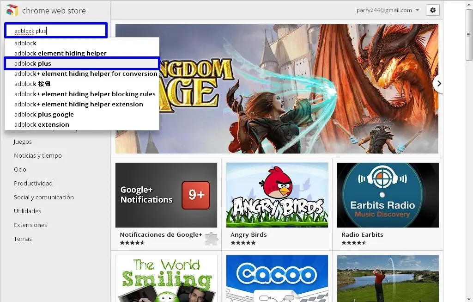Click the 'Angry Birds' title text
The height and width of the screenshot is (302, 473).
[249, 234]
